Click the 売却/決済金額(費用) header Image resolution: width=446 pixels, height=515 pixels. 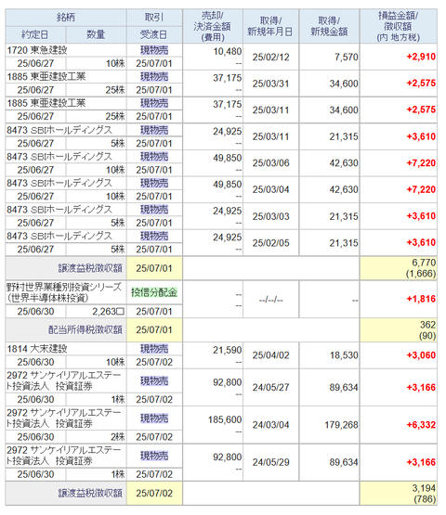coord(213,26)
